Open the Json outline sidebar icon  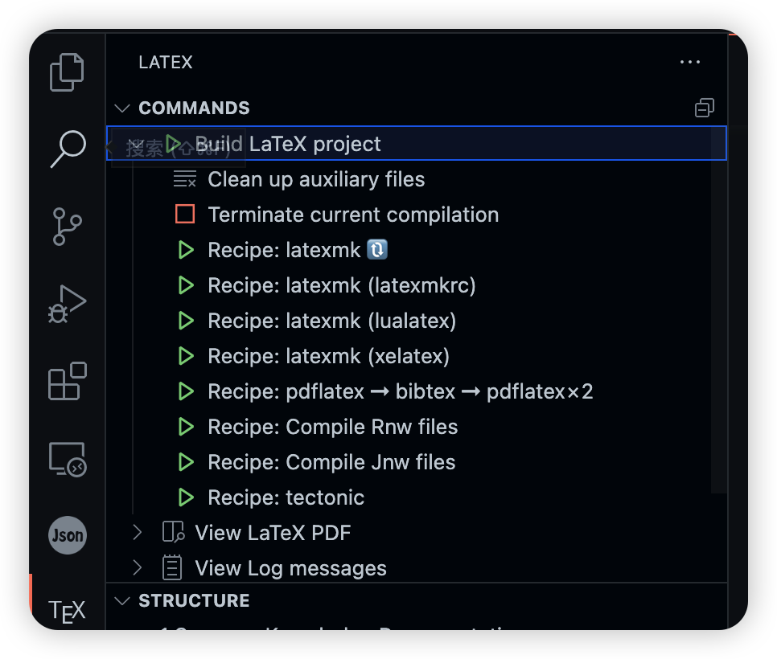[67, 535]
